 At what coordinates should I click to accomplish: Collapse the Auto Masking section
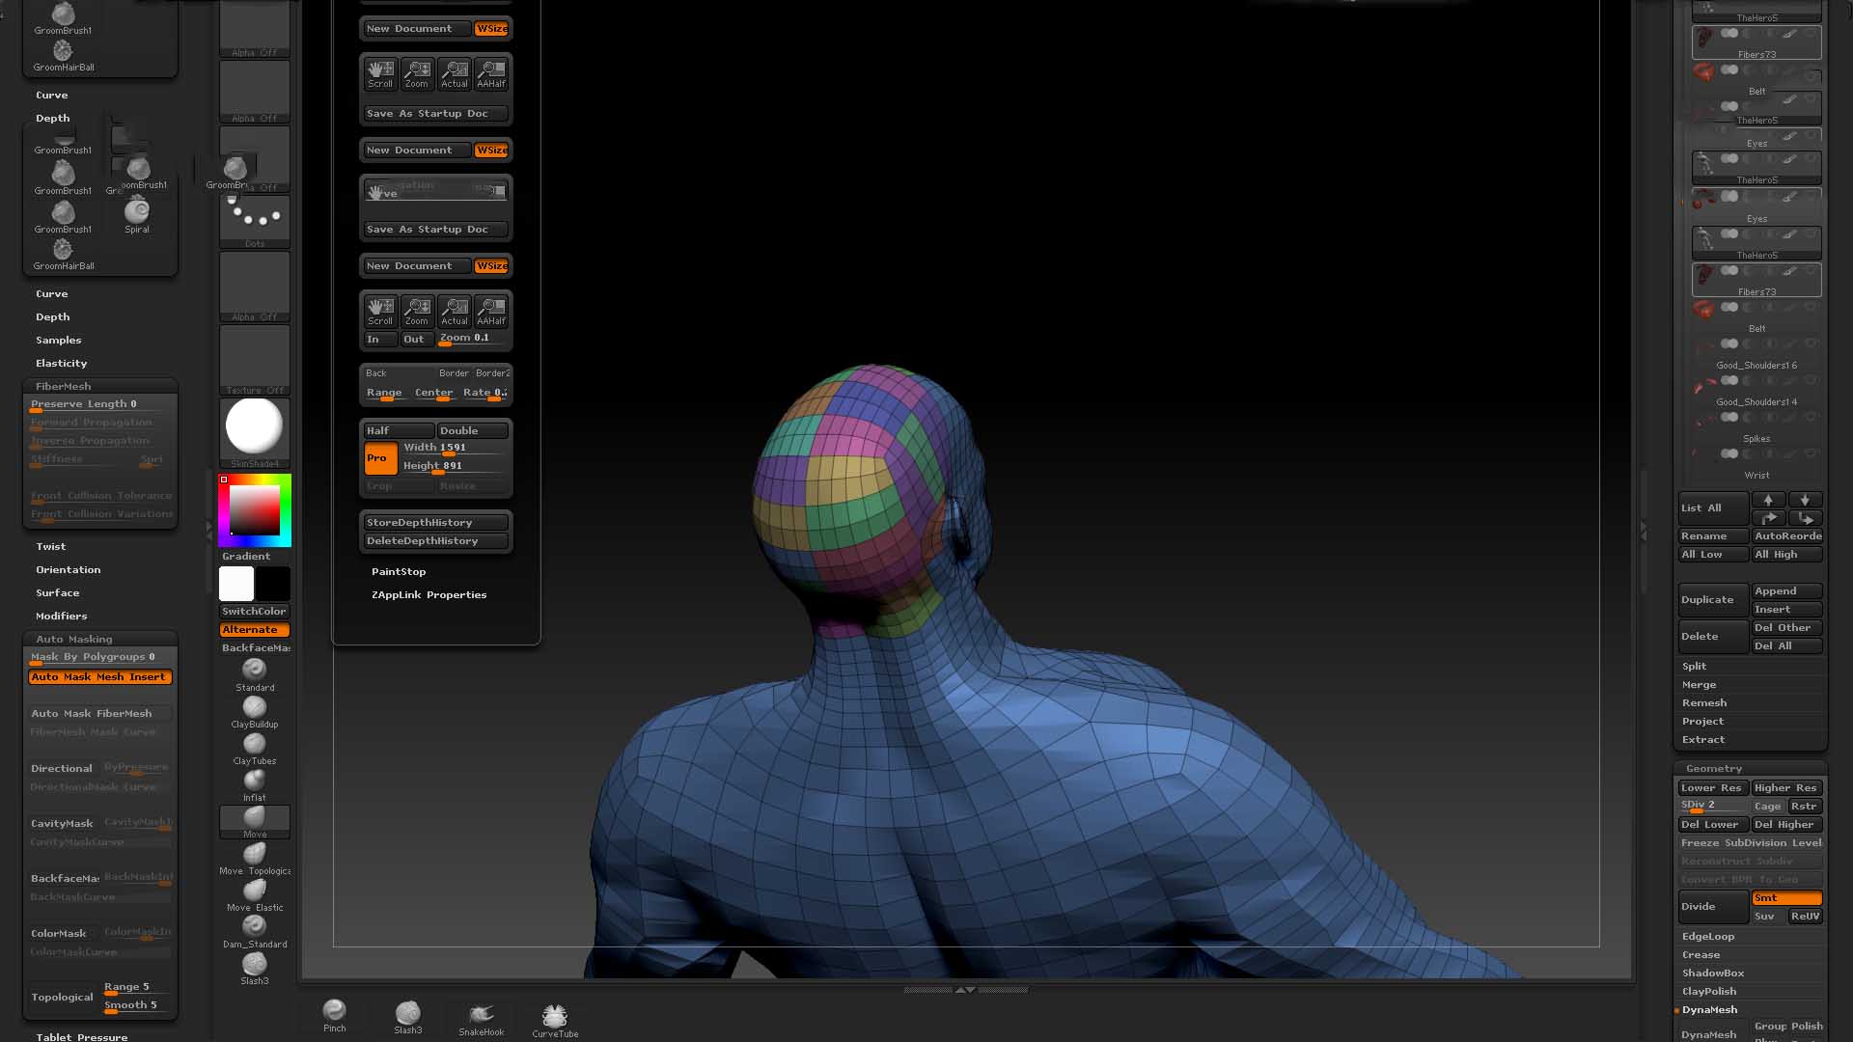[74, 640]
